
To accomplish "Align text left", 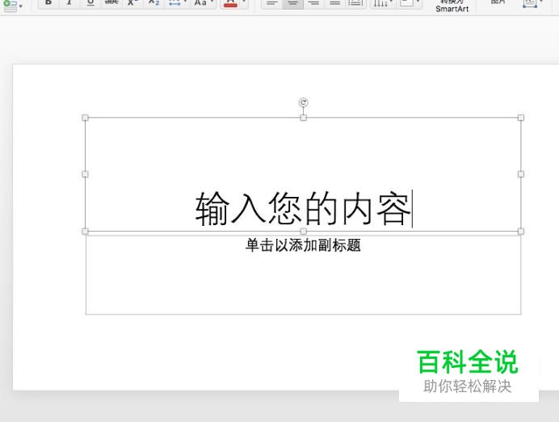I will pyautogui.click(x=271, y=3).
